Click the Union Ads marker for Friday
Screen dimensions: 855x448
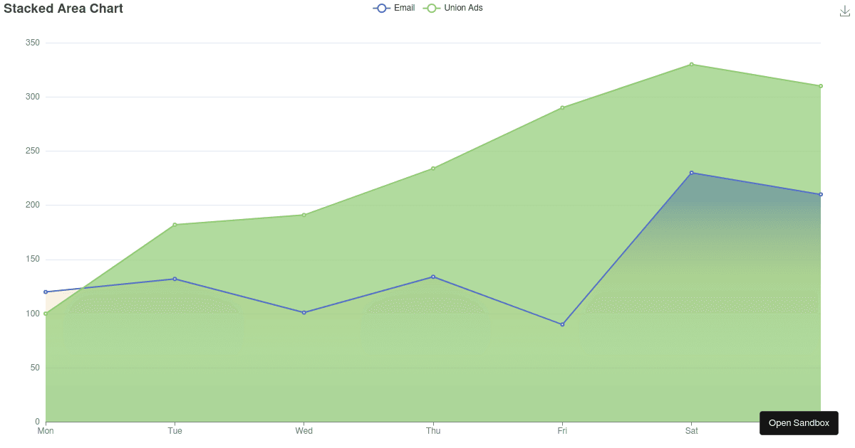tap(562, 108)
